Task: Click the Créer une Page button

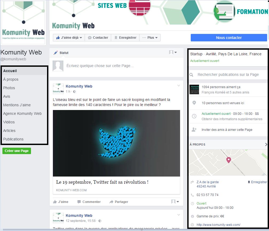Action: coord(17,151)
